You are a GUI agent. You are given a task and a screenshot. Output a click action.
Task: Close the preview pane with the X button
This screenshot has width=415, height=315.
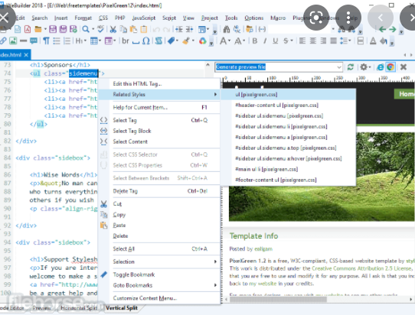403,67
